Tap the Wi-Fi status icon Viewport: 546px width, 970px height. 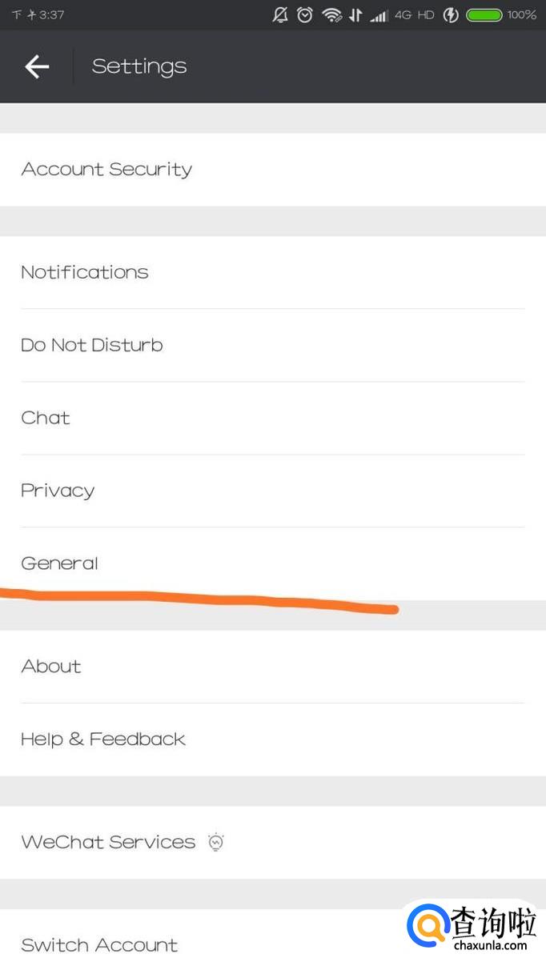331,15
